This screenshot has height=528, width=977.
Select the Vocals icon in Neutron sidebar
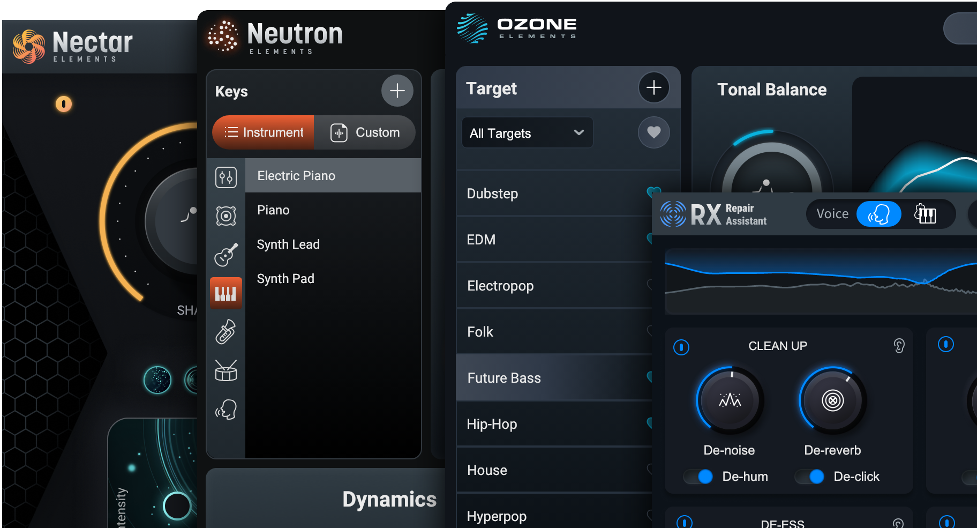pos(226,409)
